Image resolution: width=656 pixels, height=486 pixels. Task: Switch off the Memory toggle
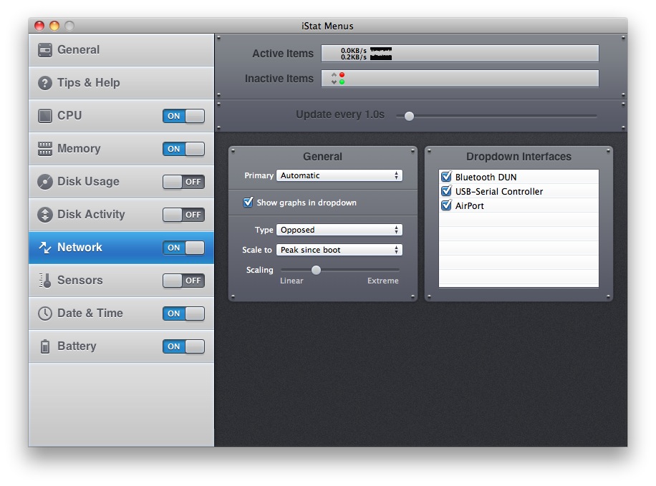(x=183, y=149)
